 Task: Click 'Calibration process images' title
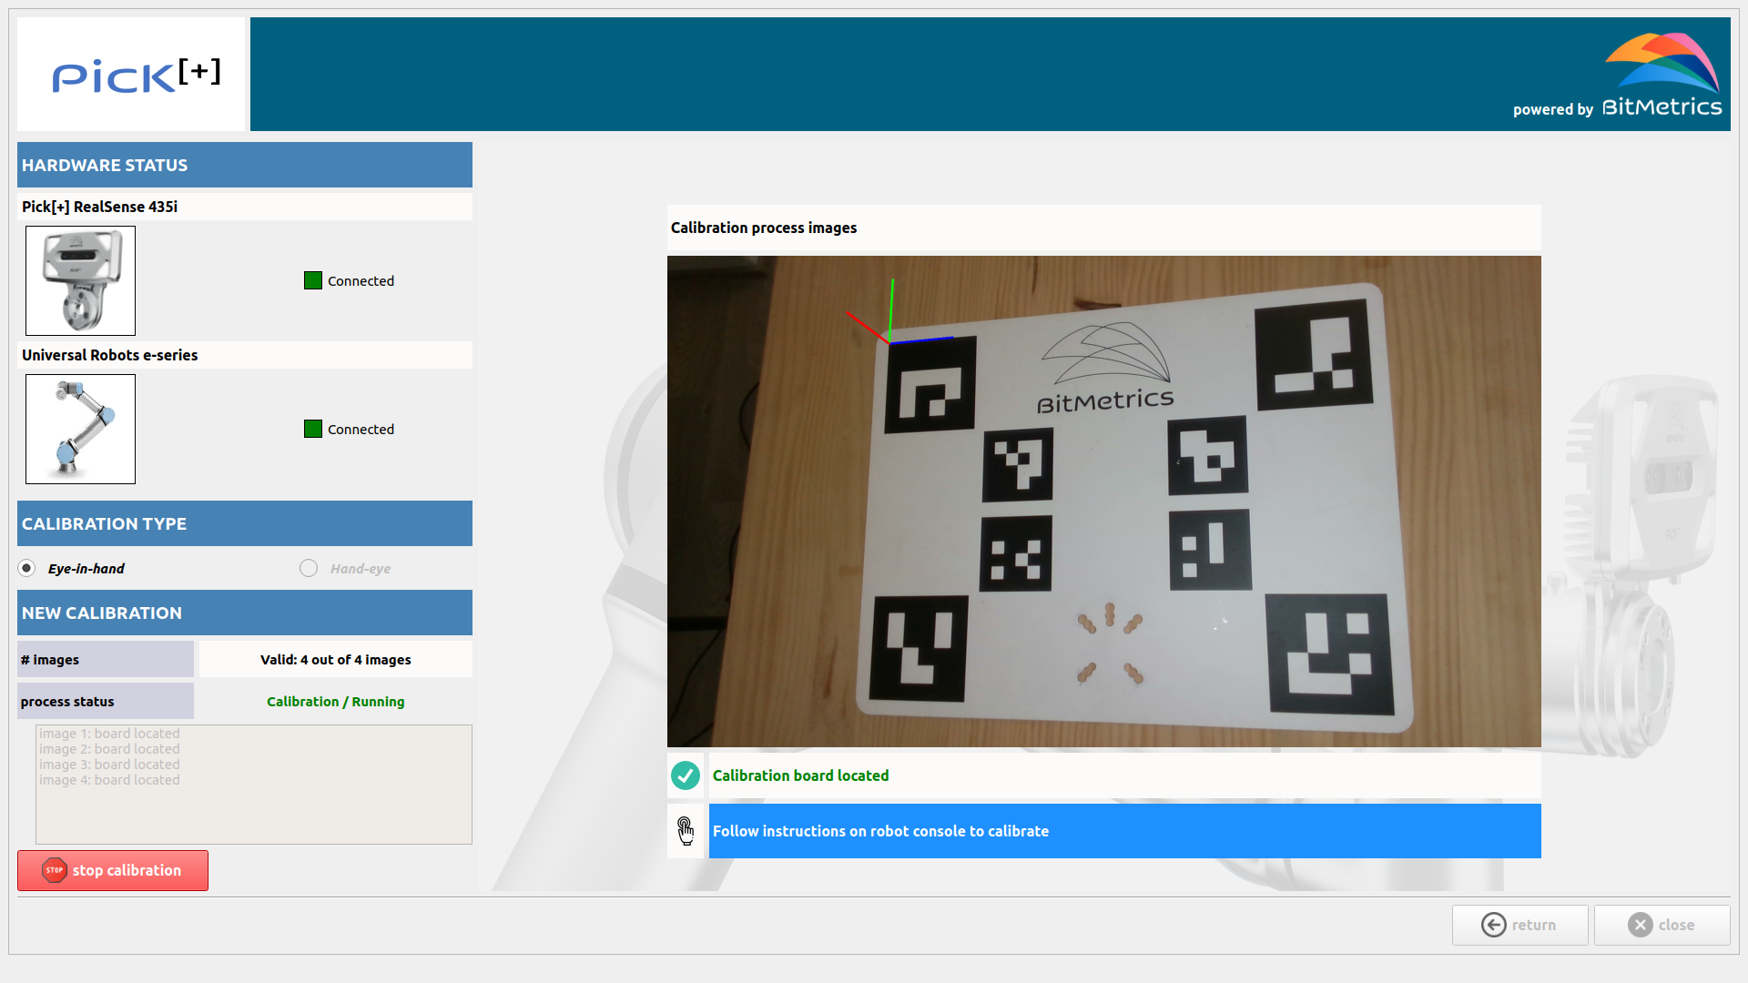pos(764,228)
